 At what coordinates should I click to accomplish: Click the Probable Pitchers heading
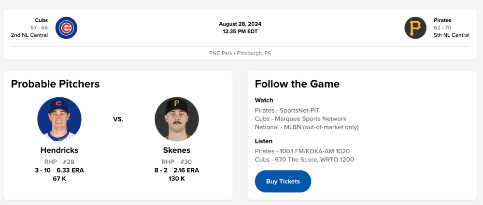click(x=55, y=84)
